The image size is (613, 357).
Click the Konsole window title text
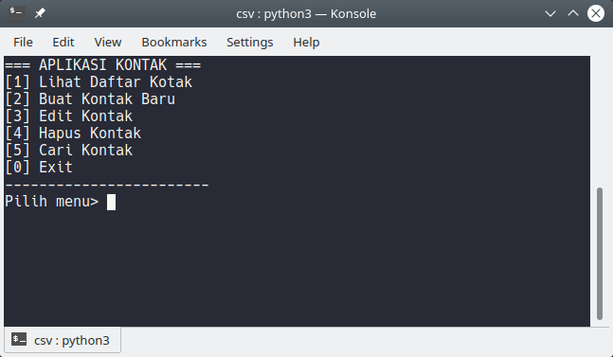pyautogui.click(x=306, y=13)
